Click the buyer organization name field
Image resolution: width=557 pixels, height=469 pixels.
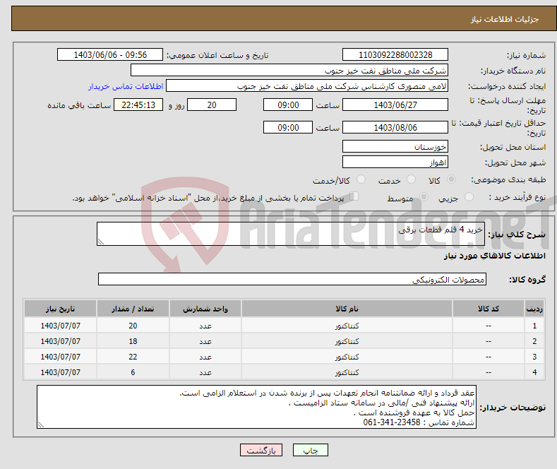(289, 71)
